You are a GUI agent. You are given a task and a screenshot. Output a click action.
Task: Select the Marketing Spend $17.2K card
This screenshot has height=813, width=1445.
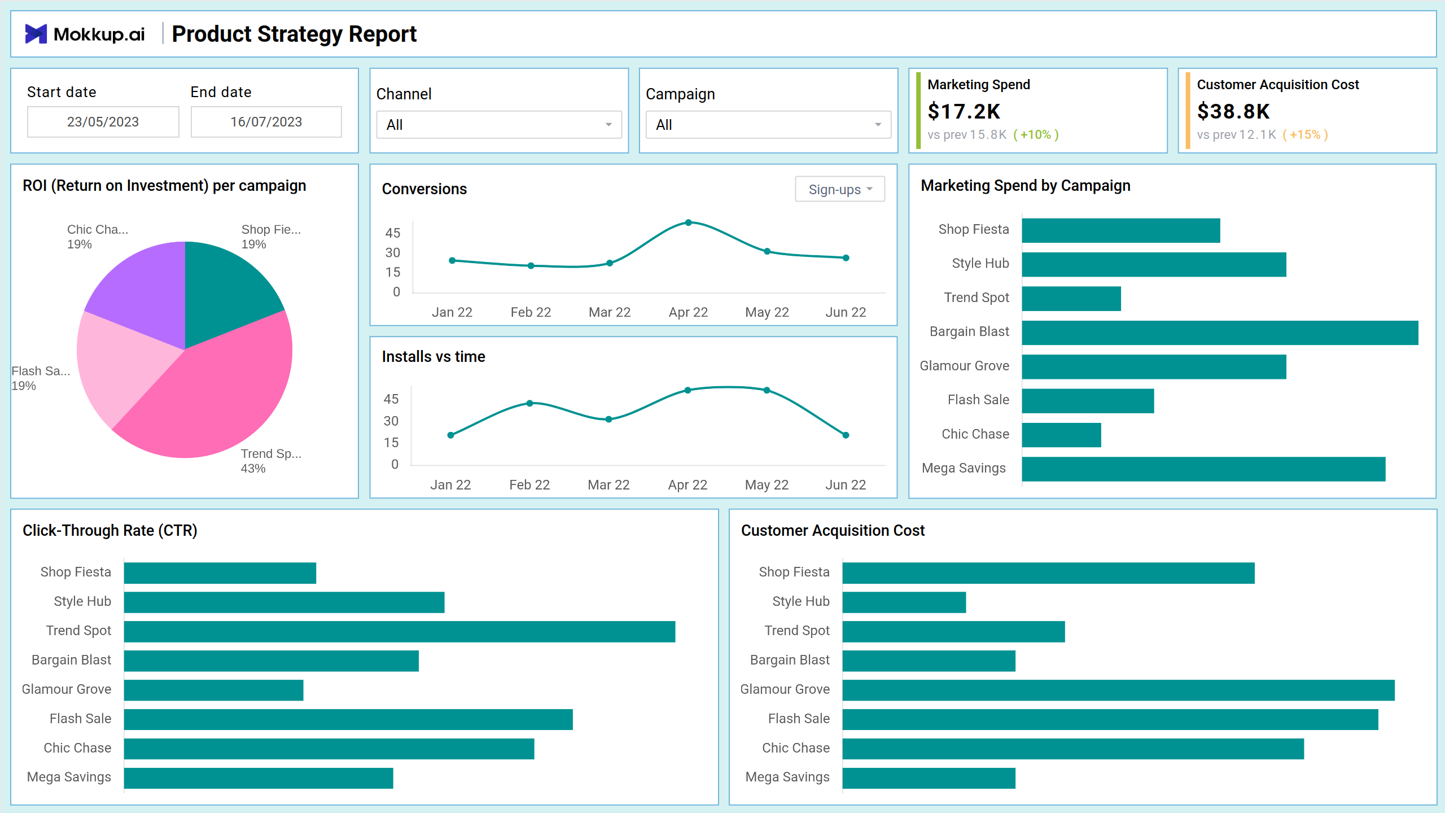[x=1037, y=111]
